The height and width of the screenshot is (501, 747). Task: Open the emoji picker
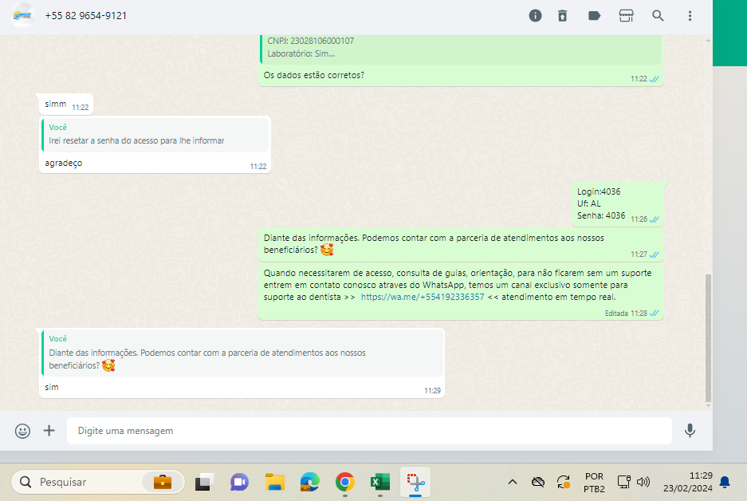[23, 431]
